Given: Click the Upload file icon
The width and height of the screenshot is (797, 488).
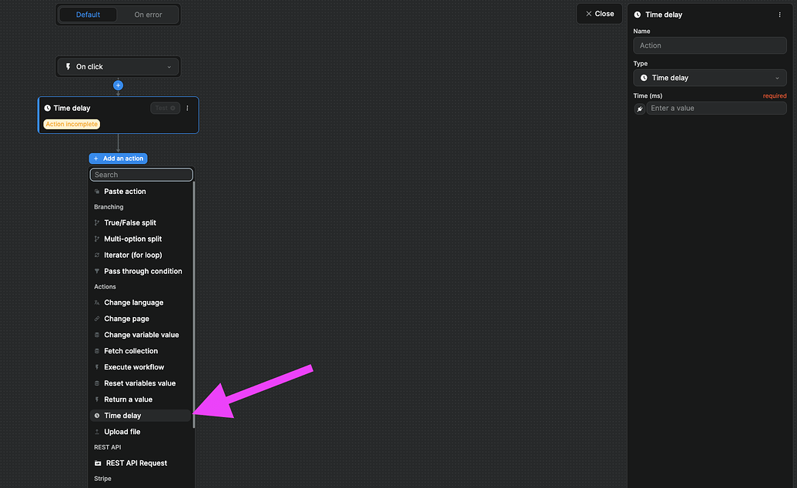Looking at the screenshot, I should pyautogui.click(x=97, y=431).
